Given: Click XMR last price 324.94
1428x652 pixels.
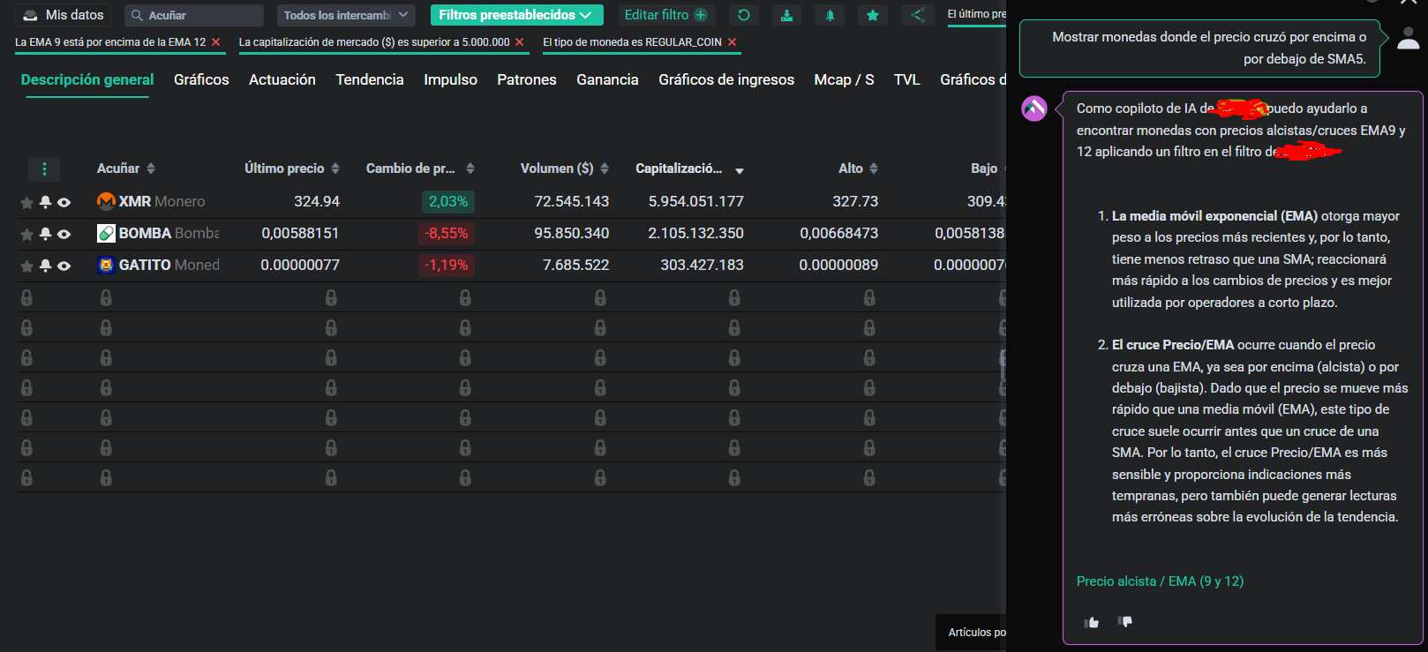Looking at the screenshot, I should pos(317,201).
